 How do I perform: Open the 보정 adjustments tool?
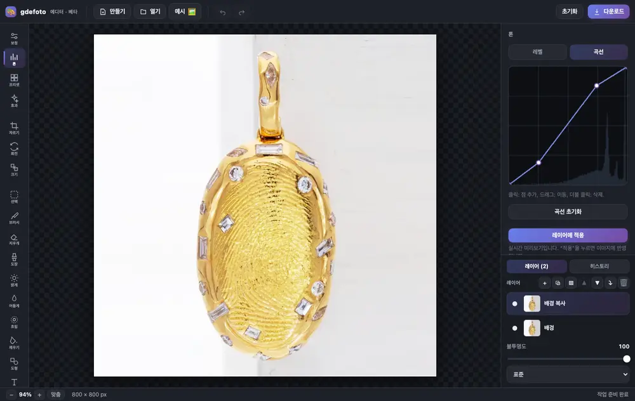[14, 39]
